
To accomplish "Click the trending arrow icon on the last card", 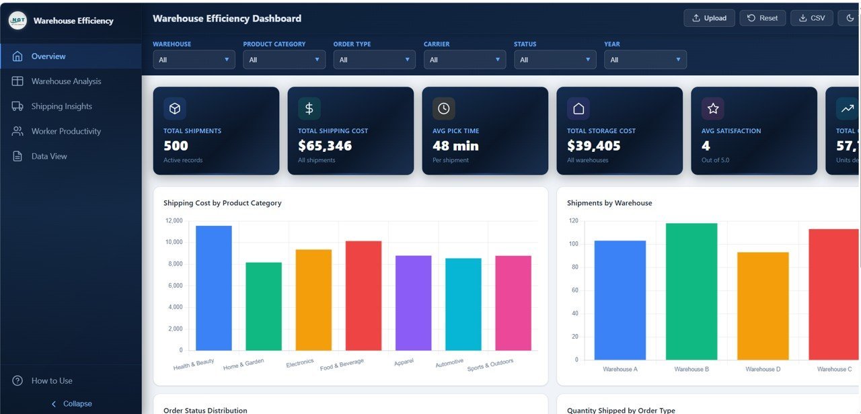I will (847, 109).
